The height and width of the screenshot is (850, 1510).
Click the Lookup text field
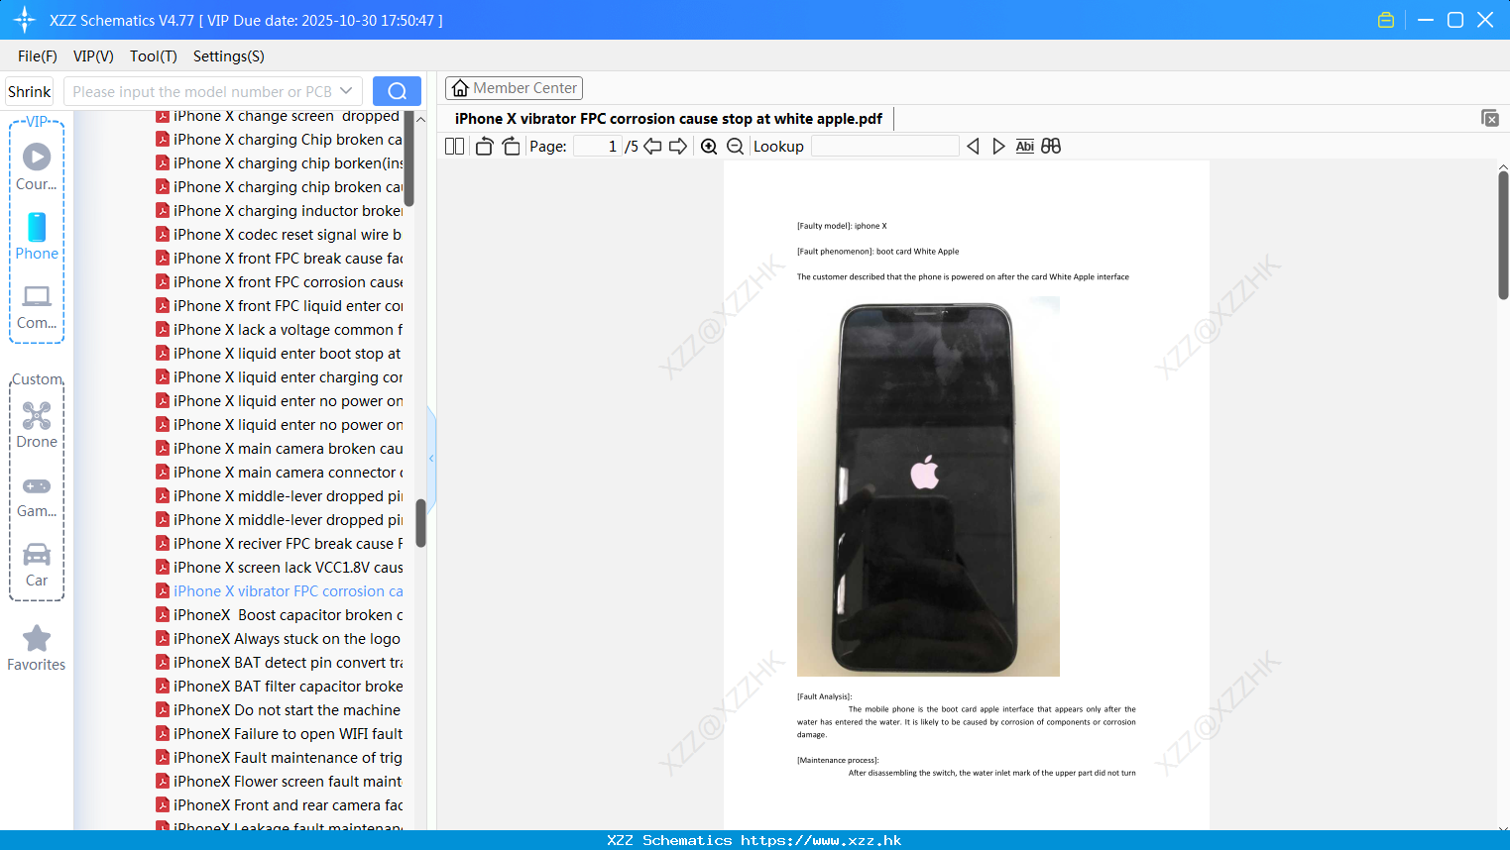click(x=885, y=147)
